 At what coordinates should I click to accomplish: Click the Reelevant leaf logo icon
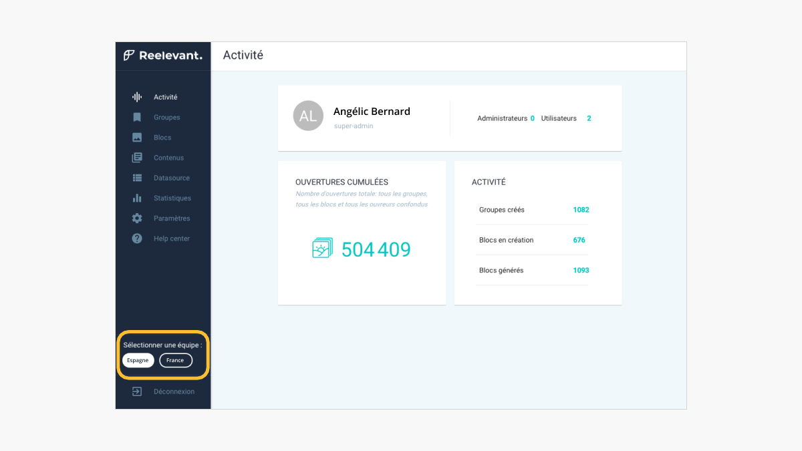pos(129,55)
